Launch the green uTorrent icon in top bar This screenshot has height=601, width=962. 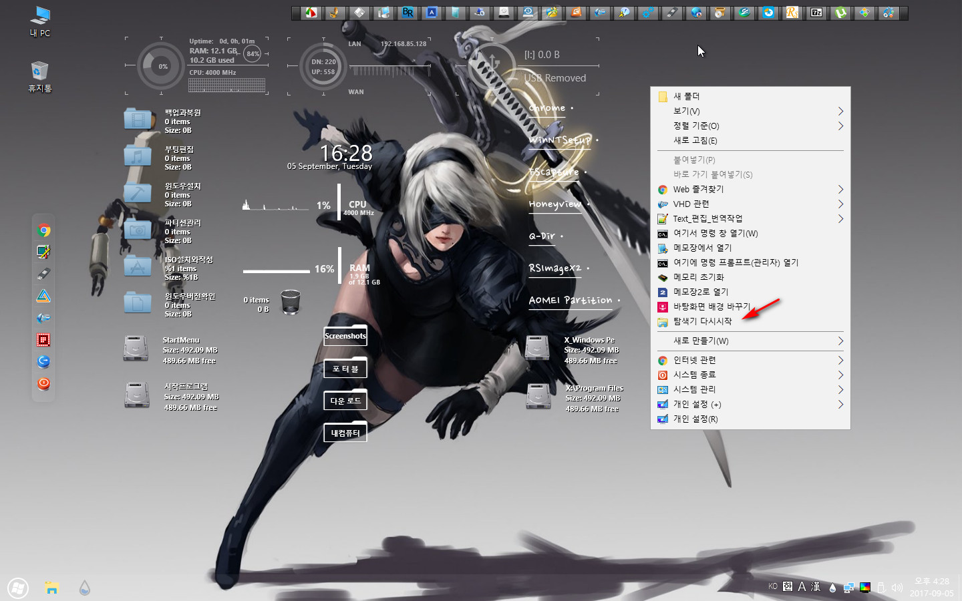coord(840,13)
